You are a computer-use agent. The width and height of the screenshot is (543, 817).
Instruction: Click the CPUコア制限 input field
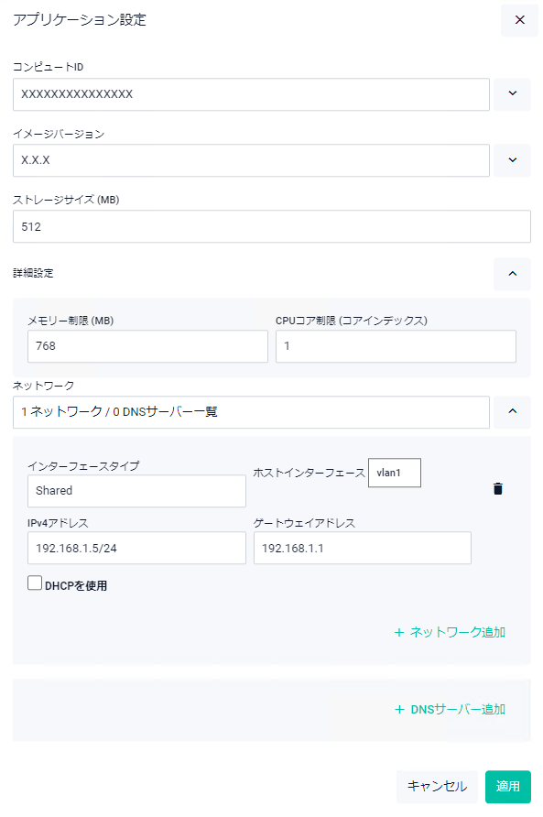(396, 346)
